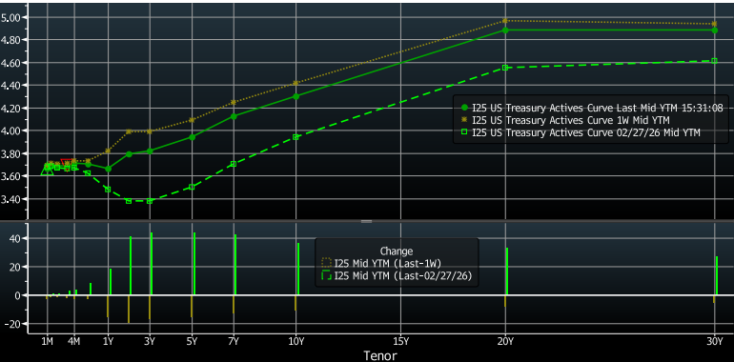The width and height of the screenshot is (734, 362).
Task: Select legend entry 'I25 US Treasury Actives Curve 1W Mid YTM'
Action: click(x=566, y=121)
